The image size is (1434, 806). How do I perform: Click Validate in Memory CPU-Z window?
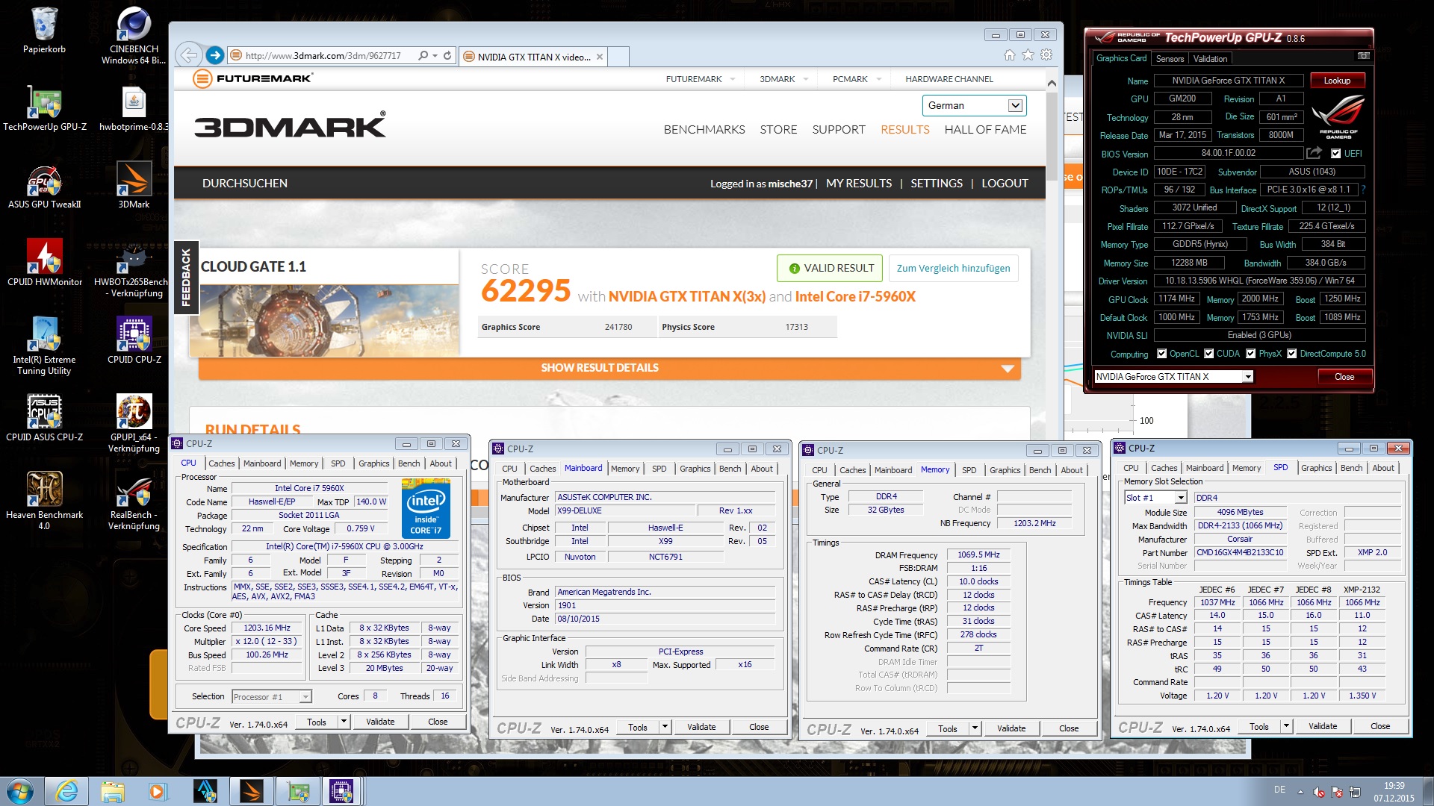(x=1011, y=728)
